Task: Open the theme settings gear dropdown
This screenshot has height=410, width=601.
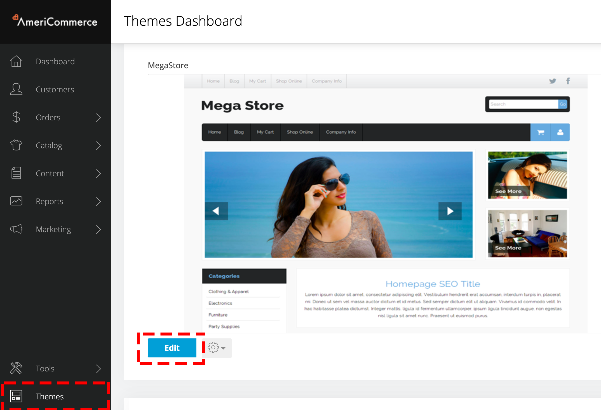Action: (217, 348)
